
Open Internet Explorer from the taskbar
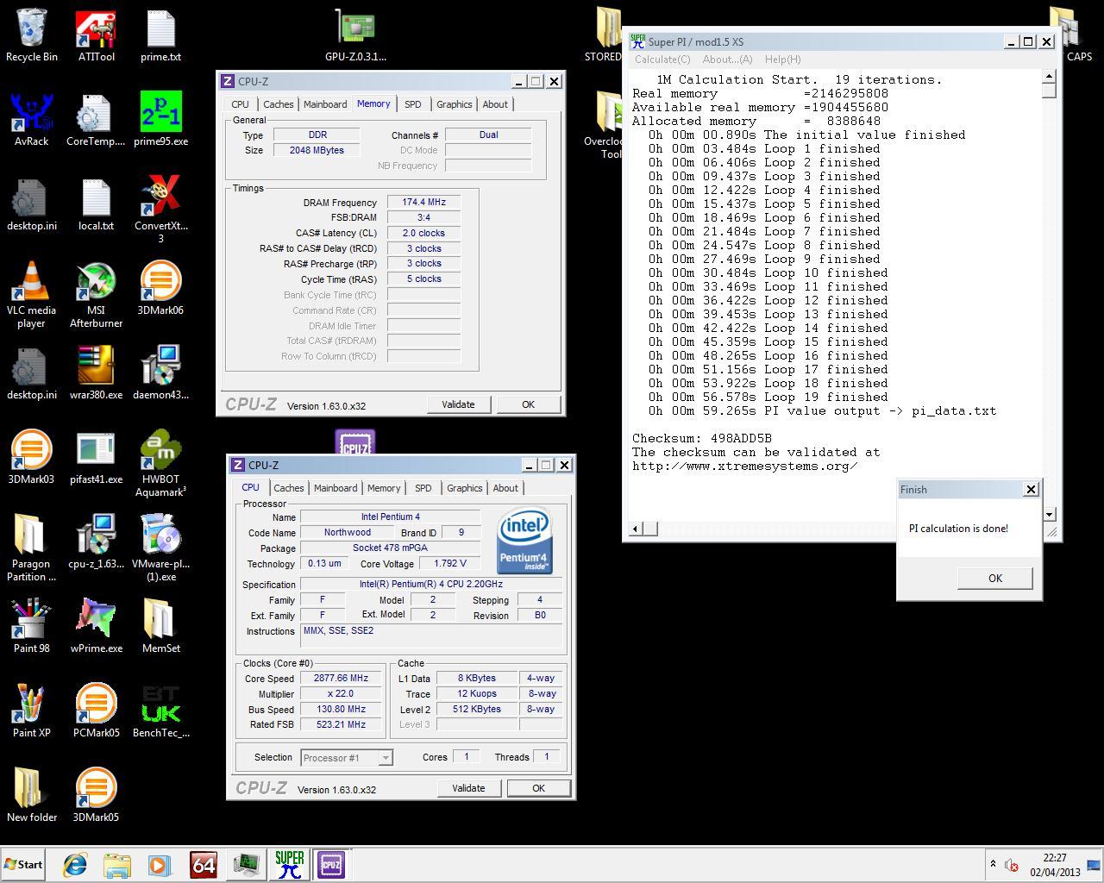75,864
